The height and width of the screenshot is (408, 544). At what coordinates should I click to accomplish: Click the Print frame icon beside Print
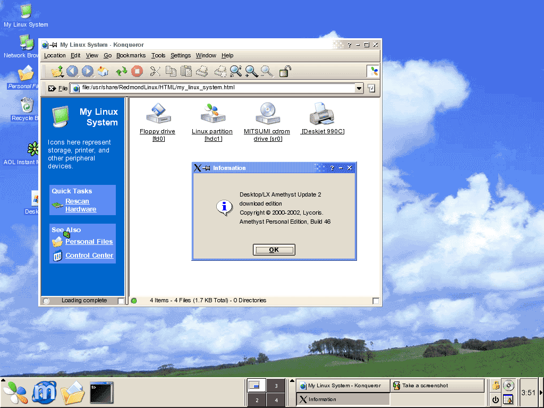pos(220,71)
